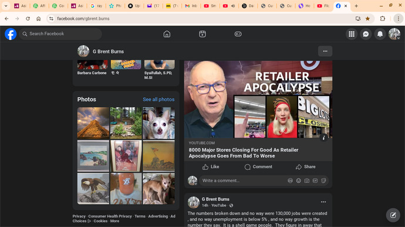Open the forest garden photo thumbnail
Image resolution: width=405 pixels, height=227 pixels.
(x=126, y=123)
